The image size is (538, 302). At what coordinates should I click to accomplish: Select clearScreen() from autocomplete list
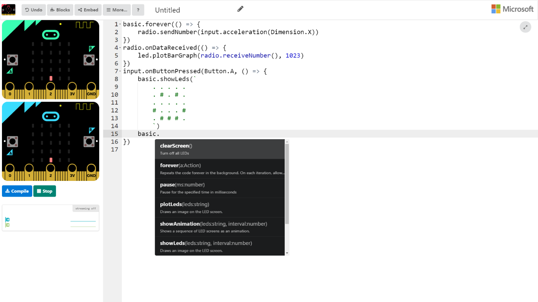tap(219, 149)
